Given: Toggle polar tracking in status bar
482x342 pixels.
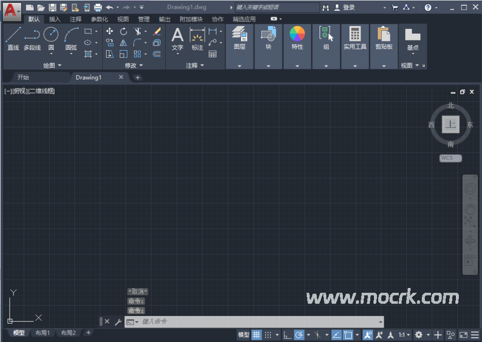Looking at the screenshot, I should 299,335.
